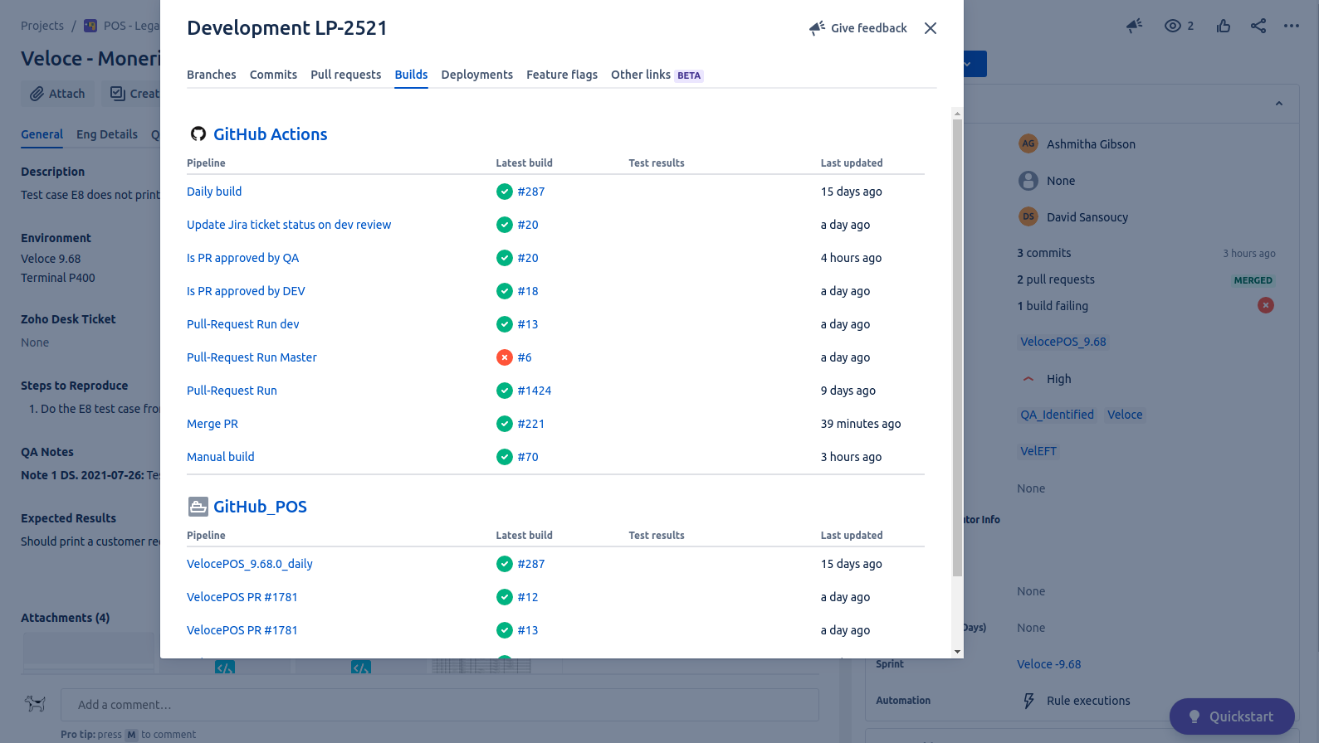The image size is (1319, 743).
Task: Open the Manual build pipeline
Action: click(221, 457)
